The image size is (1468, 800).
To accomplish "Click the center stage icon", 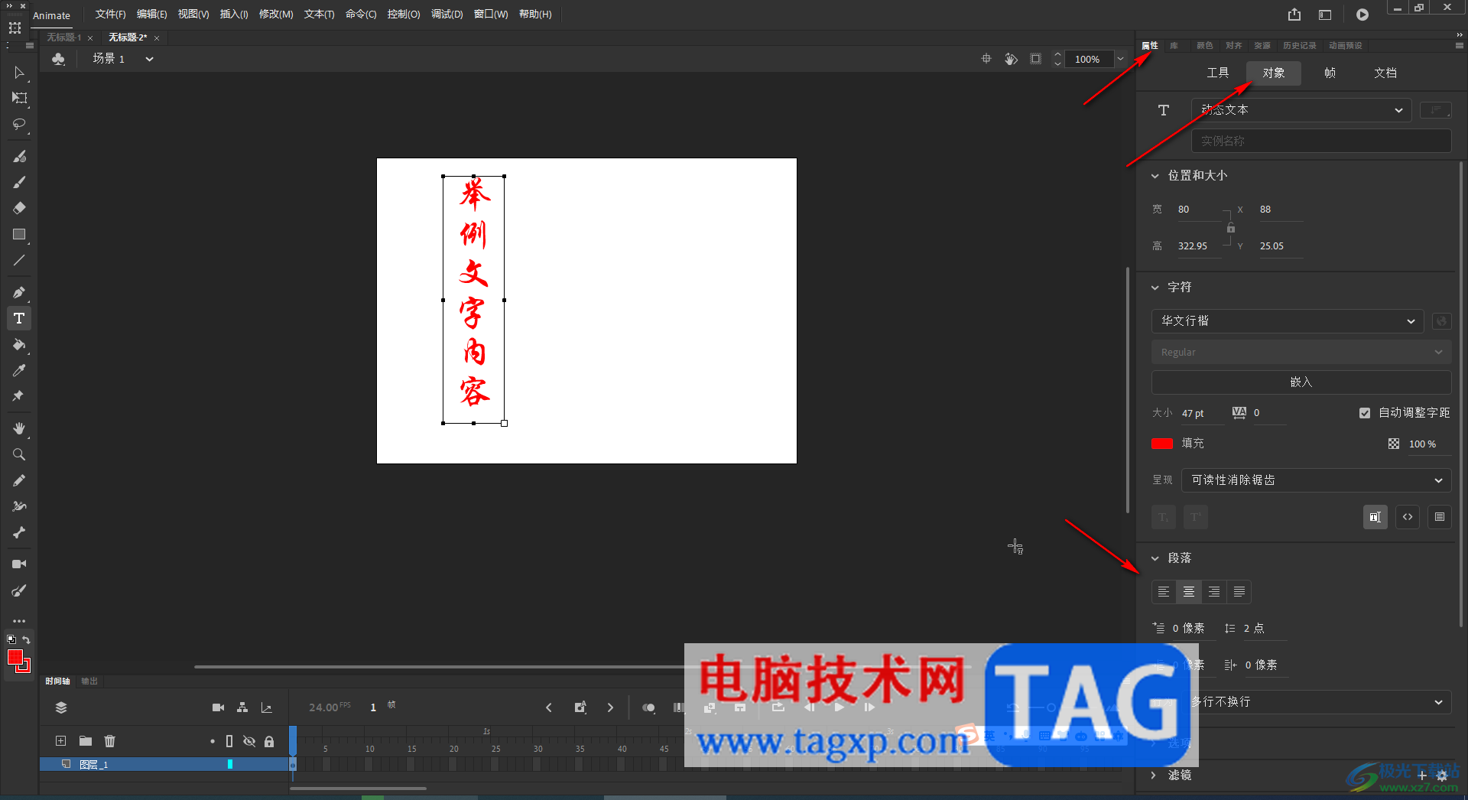I will (986, 59).
